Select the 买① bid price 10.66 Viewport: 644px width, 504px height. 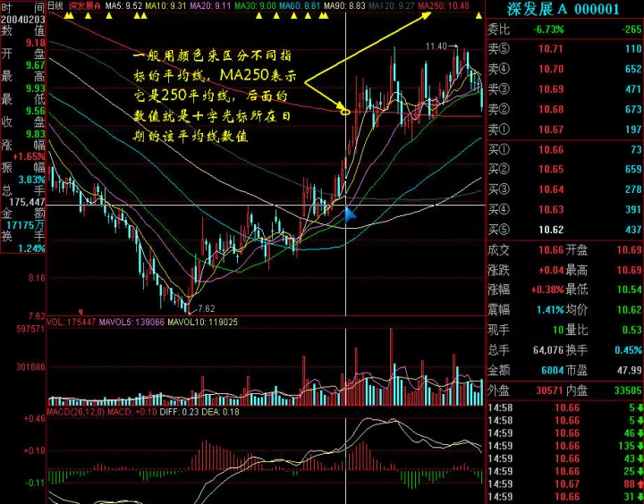point(551,150)
